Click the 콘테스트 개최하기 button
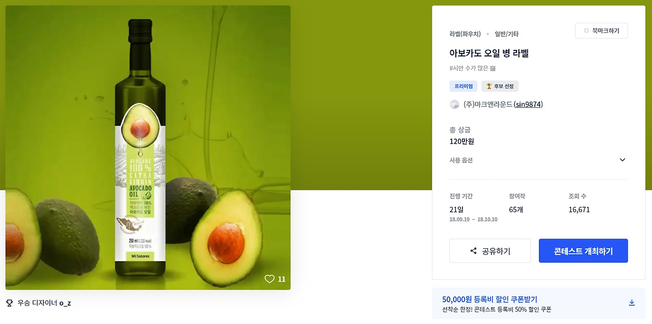652x324 pixels. [583, 251]
